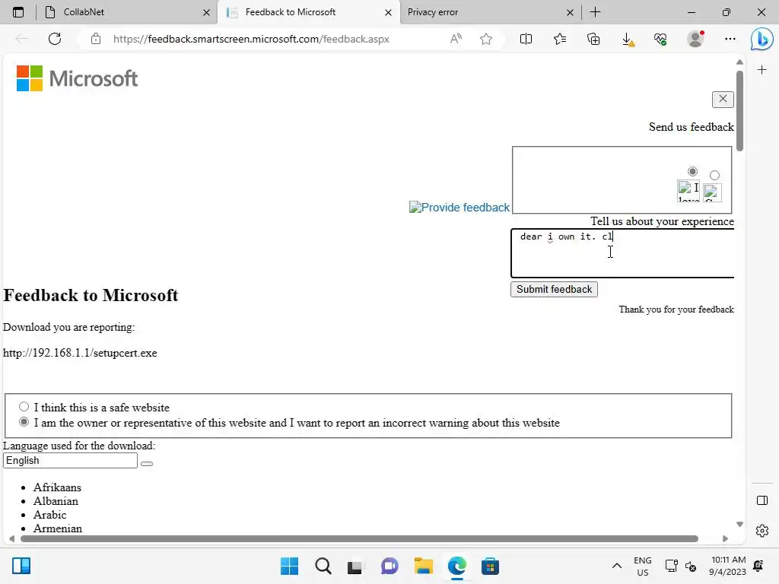The height and width of the screenshot is (584, 779).
Task: Launch Chat app from taskbar
Action: (389, 566)
